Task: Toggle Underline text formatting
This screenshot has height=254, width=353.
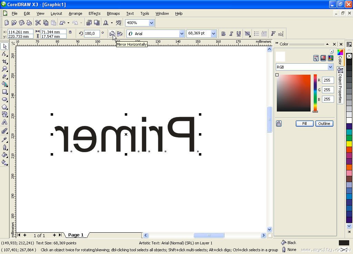Action: click(x=239, y=34)
